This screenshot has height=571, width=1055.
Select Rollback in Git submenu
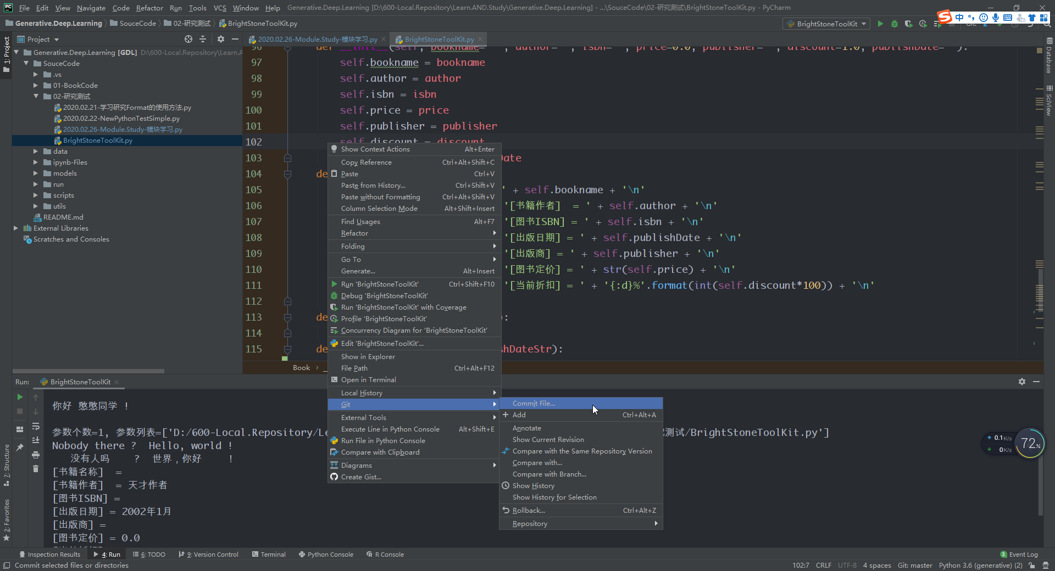coord(581,511)
